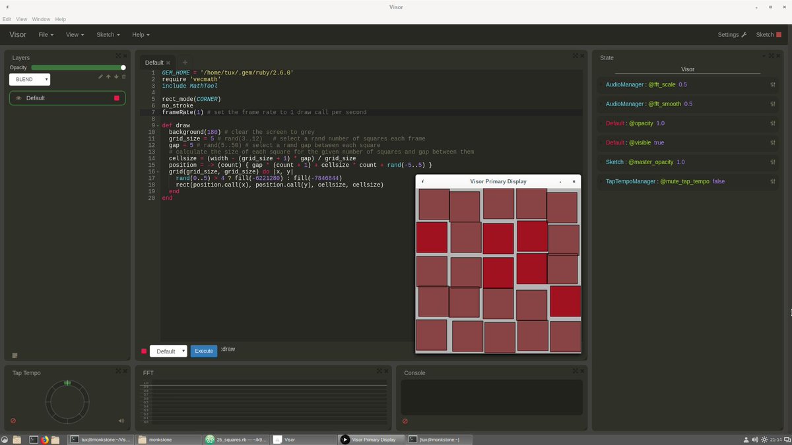This screenshot has width=792, height=445.
Task: Click the Tap Tempo circle dial
Action: pos(67,401)
